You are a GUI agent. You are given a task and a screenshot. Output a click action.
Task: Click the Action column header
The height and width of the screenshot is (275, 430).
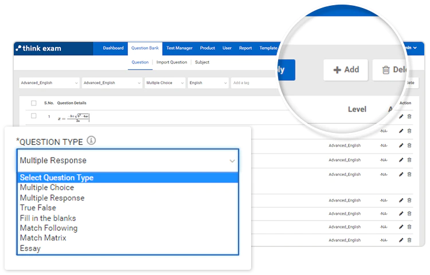405,103
